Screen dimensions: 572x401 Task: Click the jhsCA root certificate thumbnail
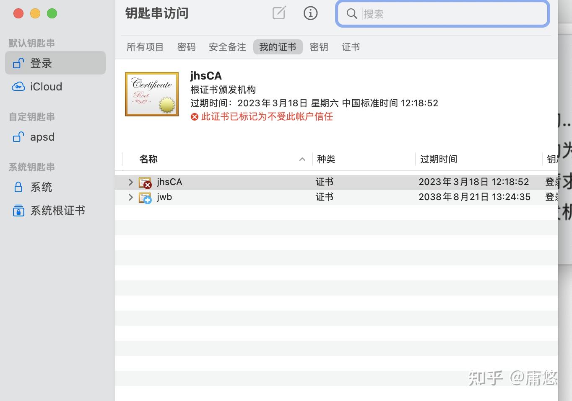[152, 94]
